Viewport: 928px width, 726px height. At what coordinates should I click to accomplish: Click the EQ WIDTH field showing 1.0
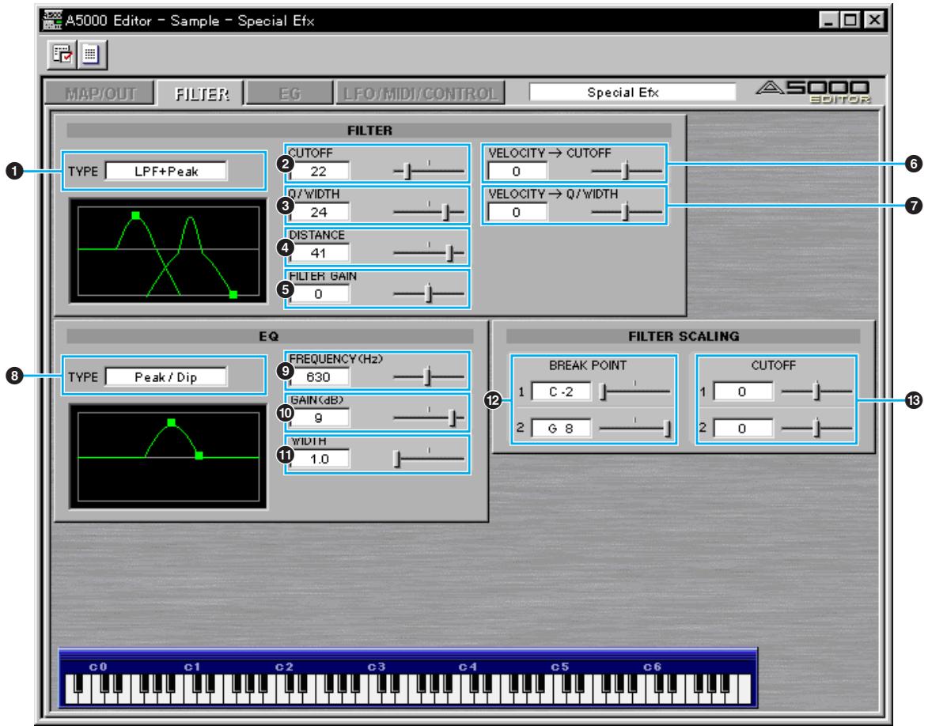319,459
